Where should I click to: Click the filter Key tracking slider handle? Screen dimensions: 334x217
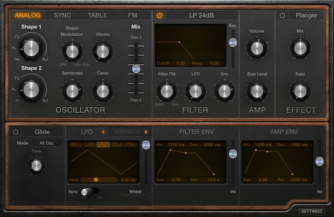pyautogui.click(x=233, y=43)
